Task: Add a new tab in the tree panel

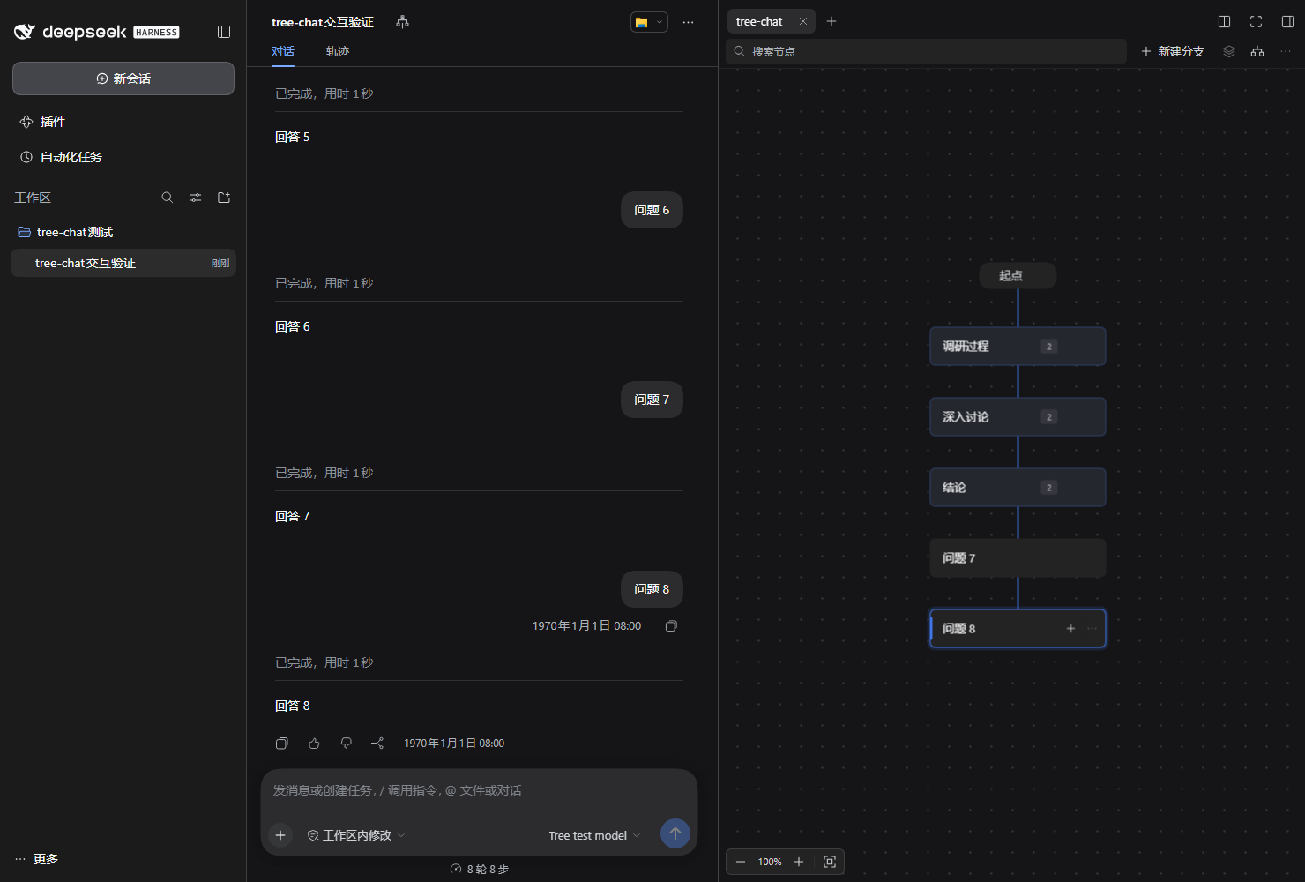Action: (x=831, y=21)
